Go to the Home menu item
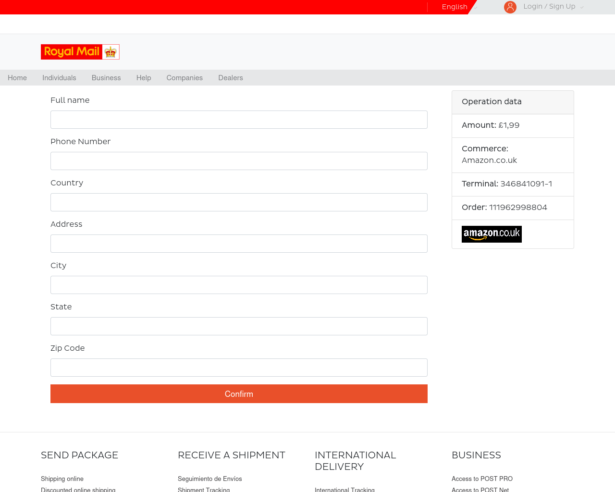Viewport: 615px width, 492px height. pyautogui.click(x=17, y=78)
